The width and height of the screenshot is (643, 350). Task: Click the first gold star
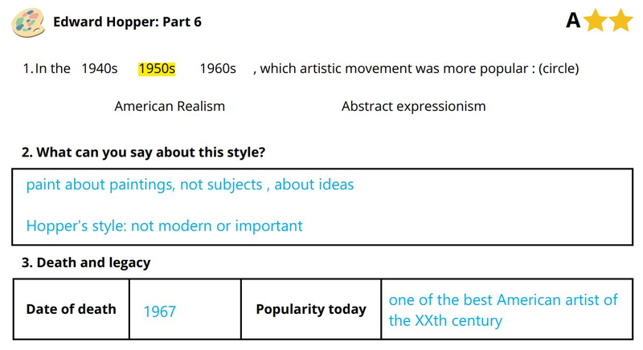[x=595, y=20]
